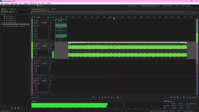Select the По умолчанию workspace
The width and height of the screenshot is (199, 112).
132,6
